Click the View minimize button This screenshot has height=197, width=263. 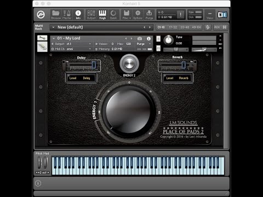tap(210, 15)
